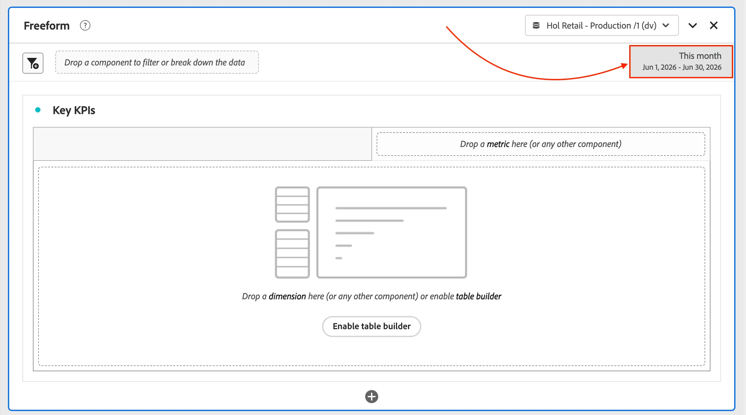Viewport: 746px width, 415px height.
Task: Click the Enable table builder button
Action: (x=372, y=326)
